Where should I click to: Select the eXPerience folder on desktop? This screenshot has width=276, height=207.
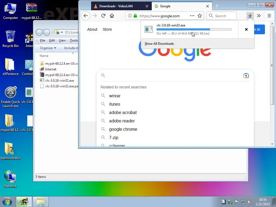pos(11,67)
